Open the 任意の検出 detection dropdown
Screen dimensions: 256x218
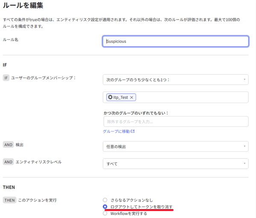click(175, 147)
